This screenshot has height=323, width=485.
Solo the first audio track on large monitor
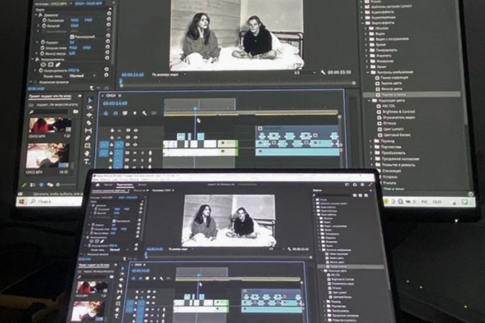[142, 153]
